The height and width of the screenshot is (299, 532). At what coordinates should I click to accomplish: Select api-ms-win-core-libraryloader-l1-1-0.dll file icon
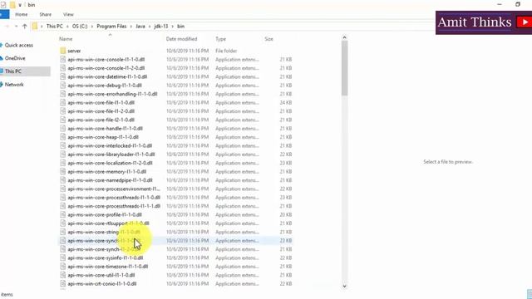tap(63, 154)
